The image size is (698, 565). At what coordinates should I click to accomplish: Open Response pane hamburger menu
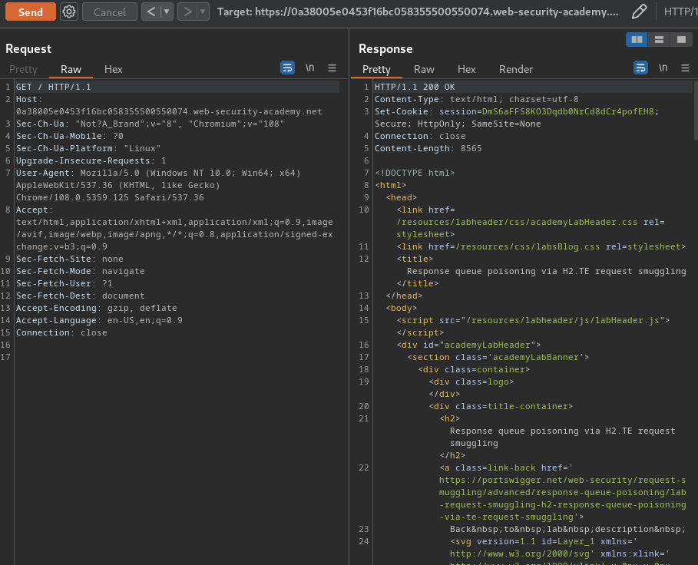[x=685, y=68]
